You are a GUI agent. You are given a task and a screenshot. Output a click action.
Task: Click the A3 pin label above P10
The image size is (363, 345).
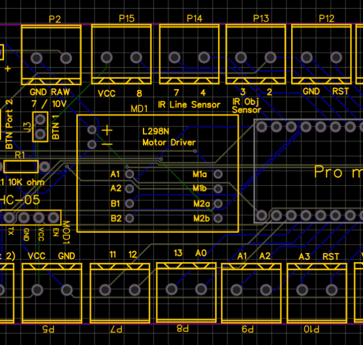coord(304,256)
